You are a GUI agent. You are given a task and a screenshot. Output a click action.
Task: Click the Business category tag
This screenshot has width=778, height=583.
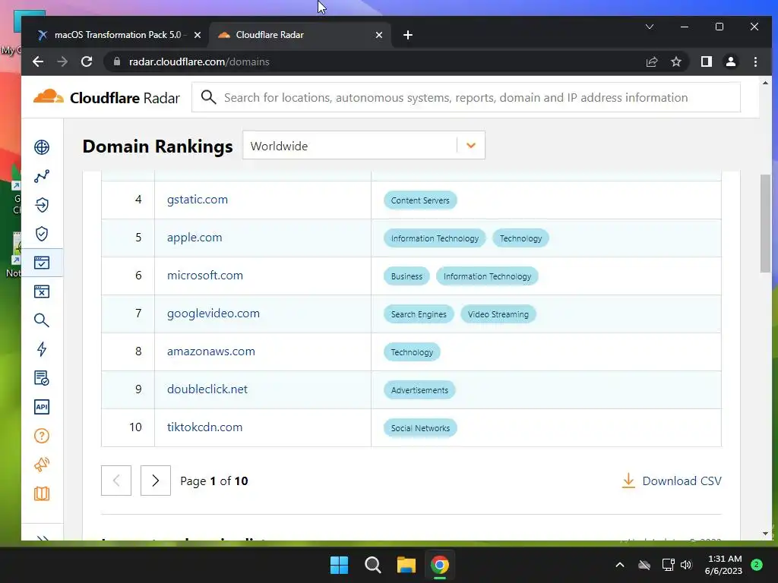(407, 276)
